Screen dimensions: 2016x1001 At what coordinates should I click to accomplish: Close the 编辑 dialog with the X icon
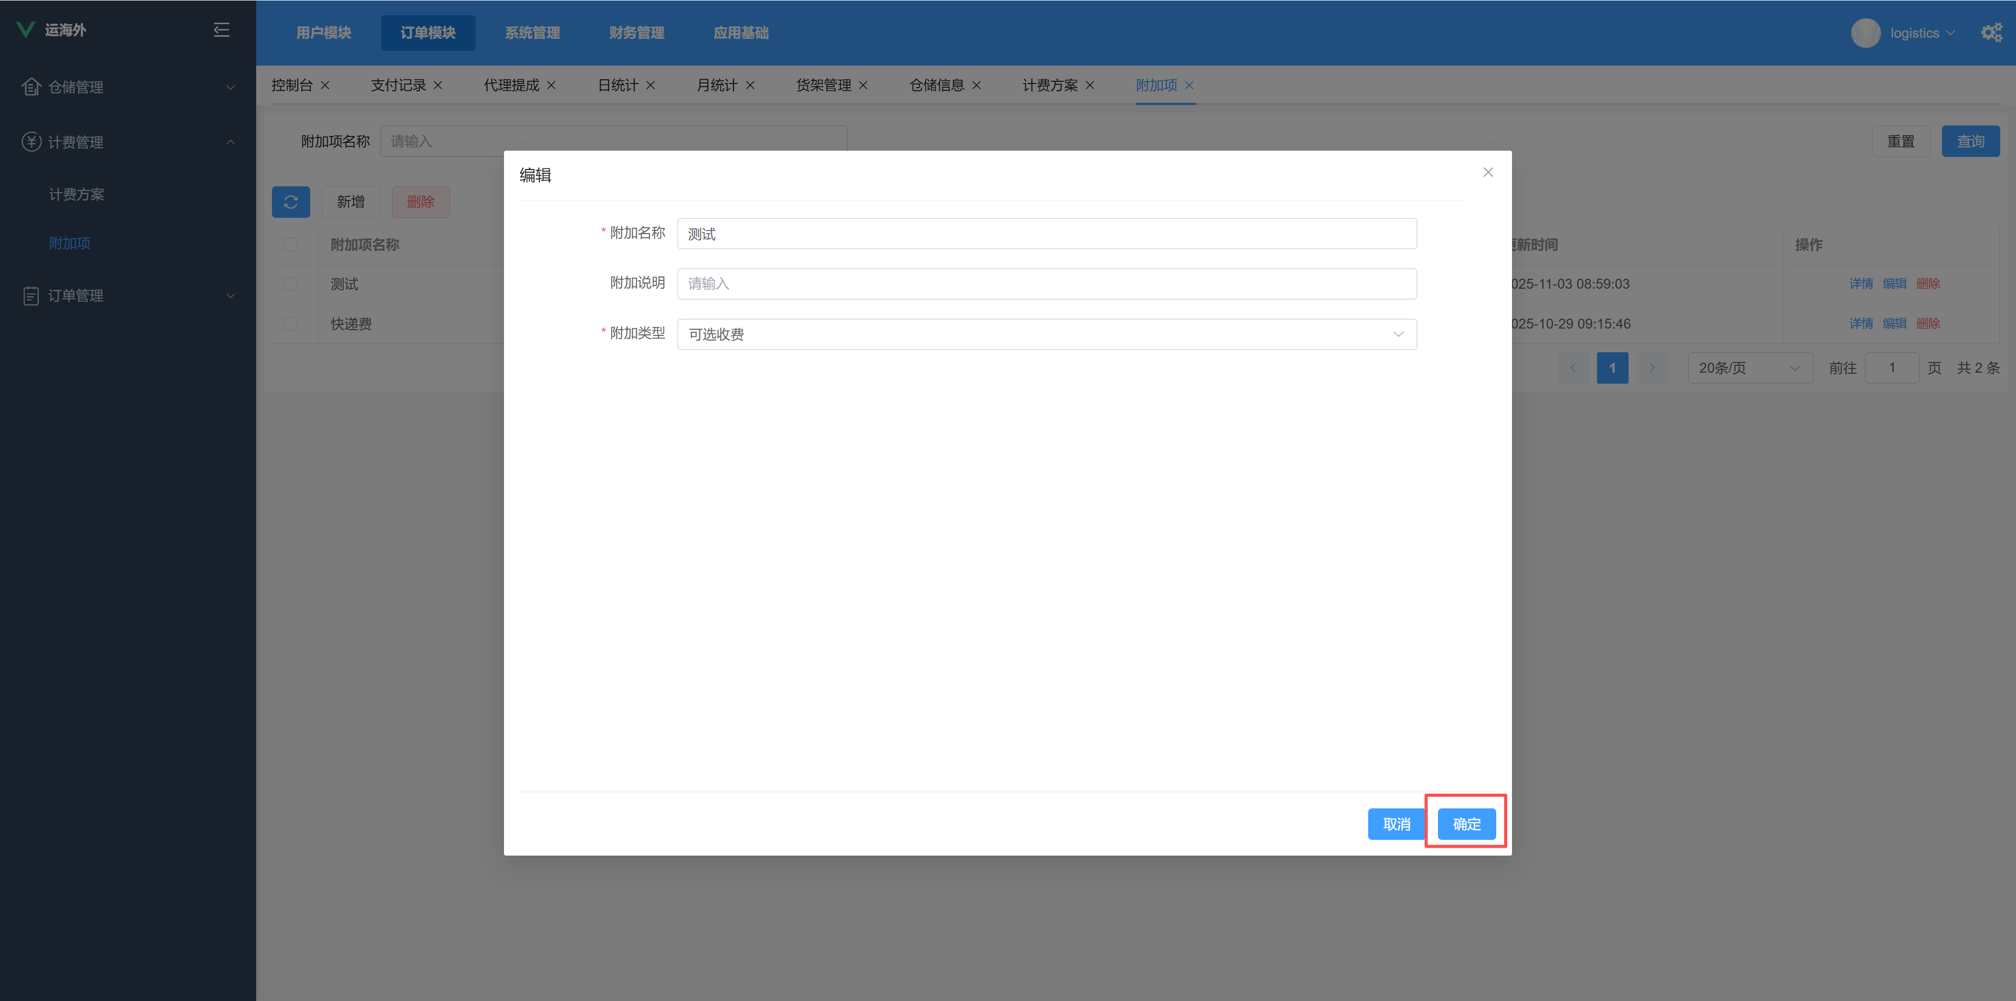[1488, 172]
